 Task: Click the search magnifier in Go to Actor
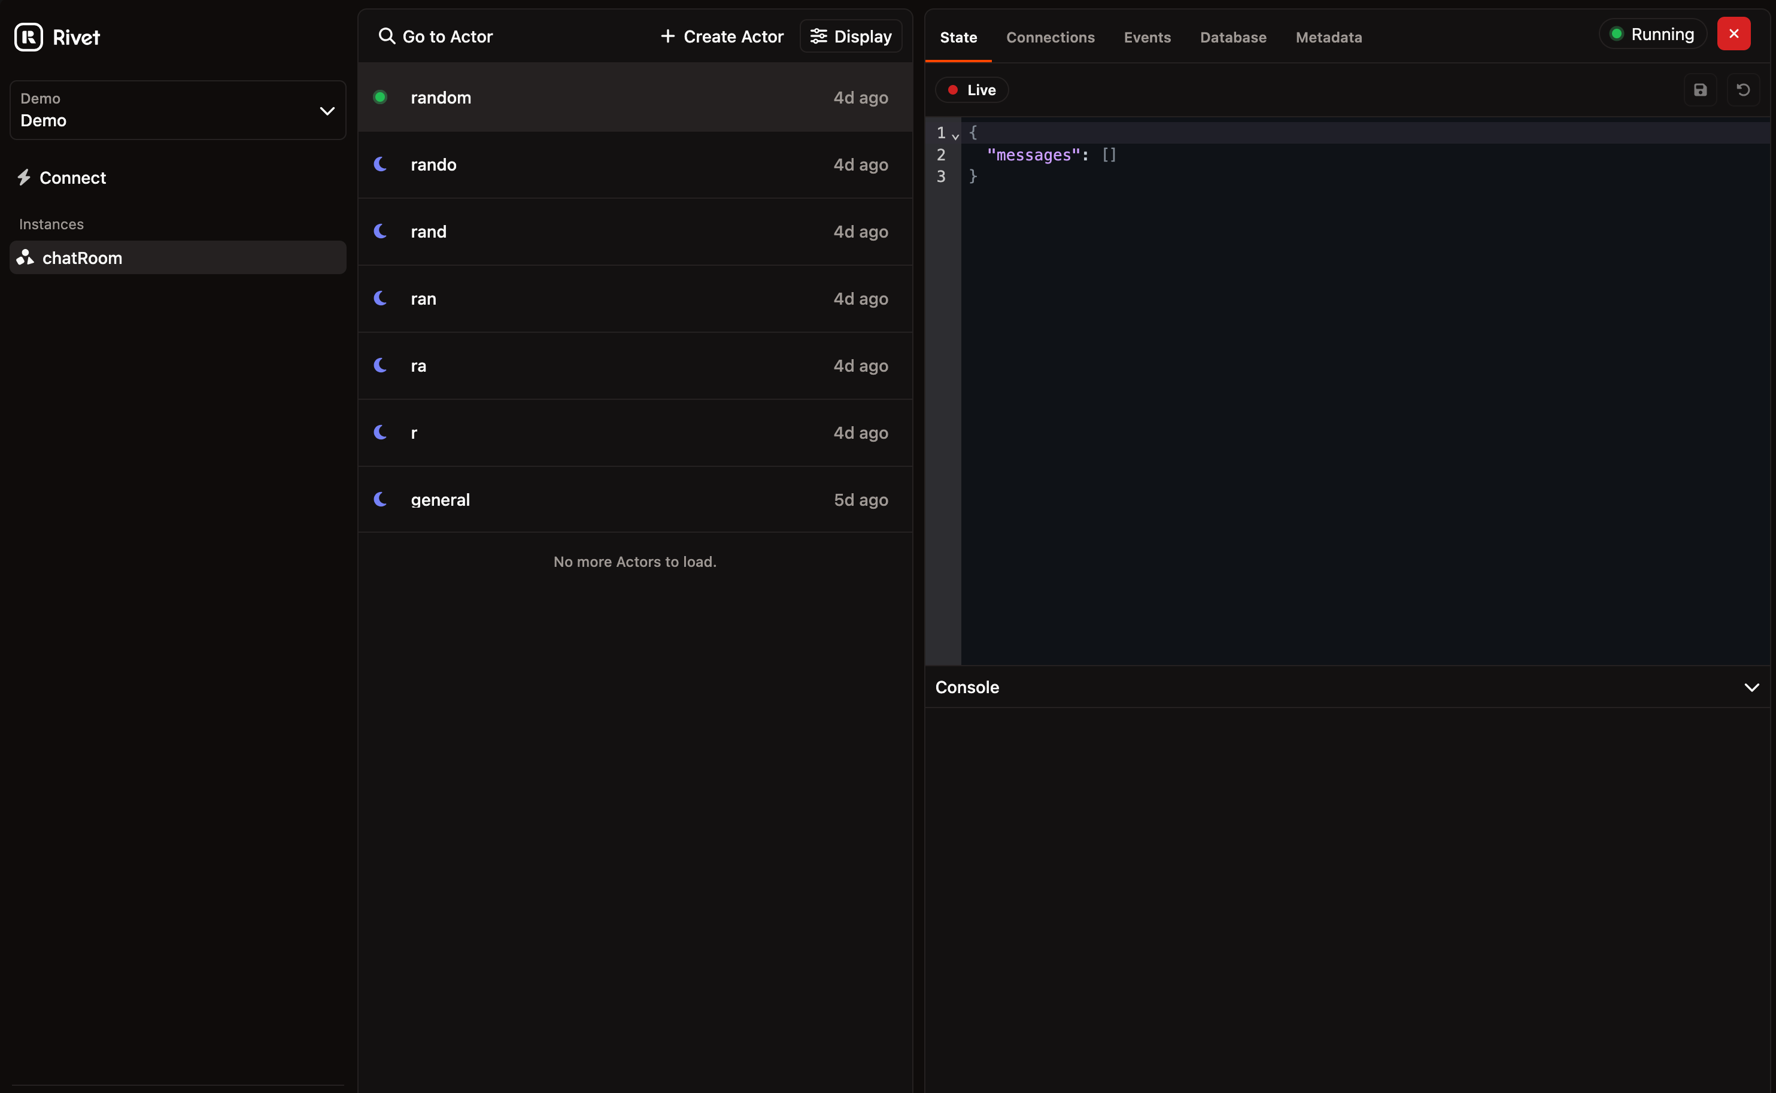coord(387,35)
